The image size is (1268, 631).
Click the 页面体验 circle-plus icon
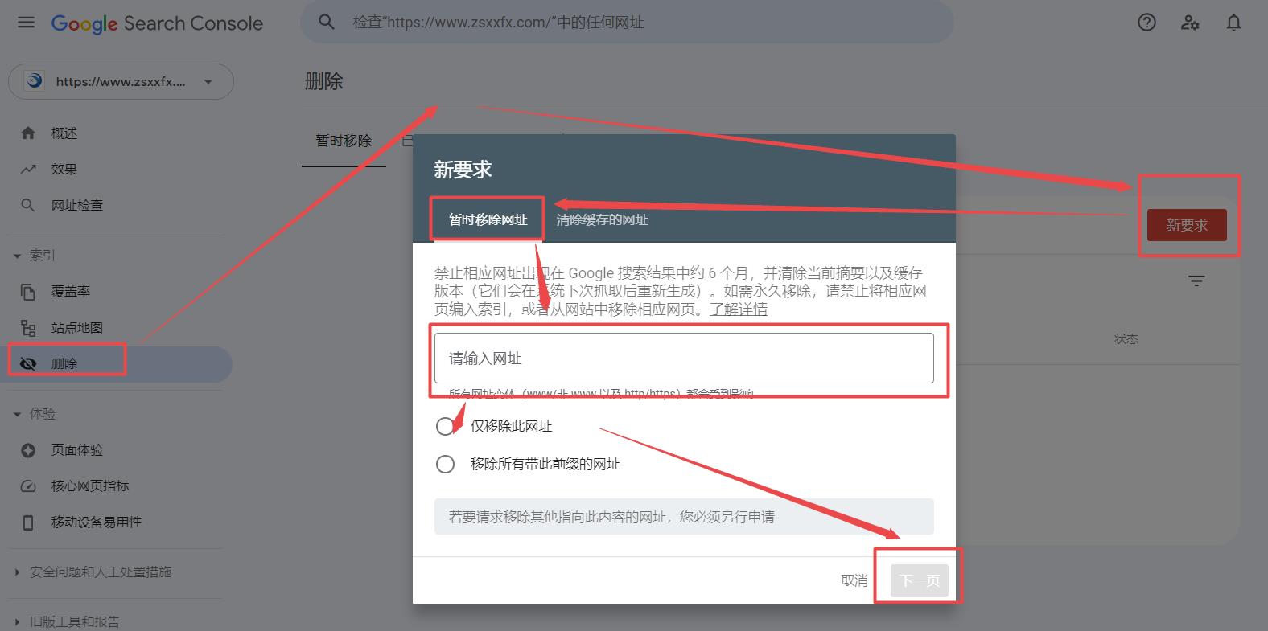(x=28, y=450)
